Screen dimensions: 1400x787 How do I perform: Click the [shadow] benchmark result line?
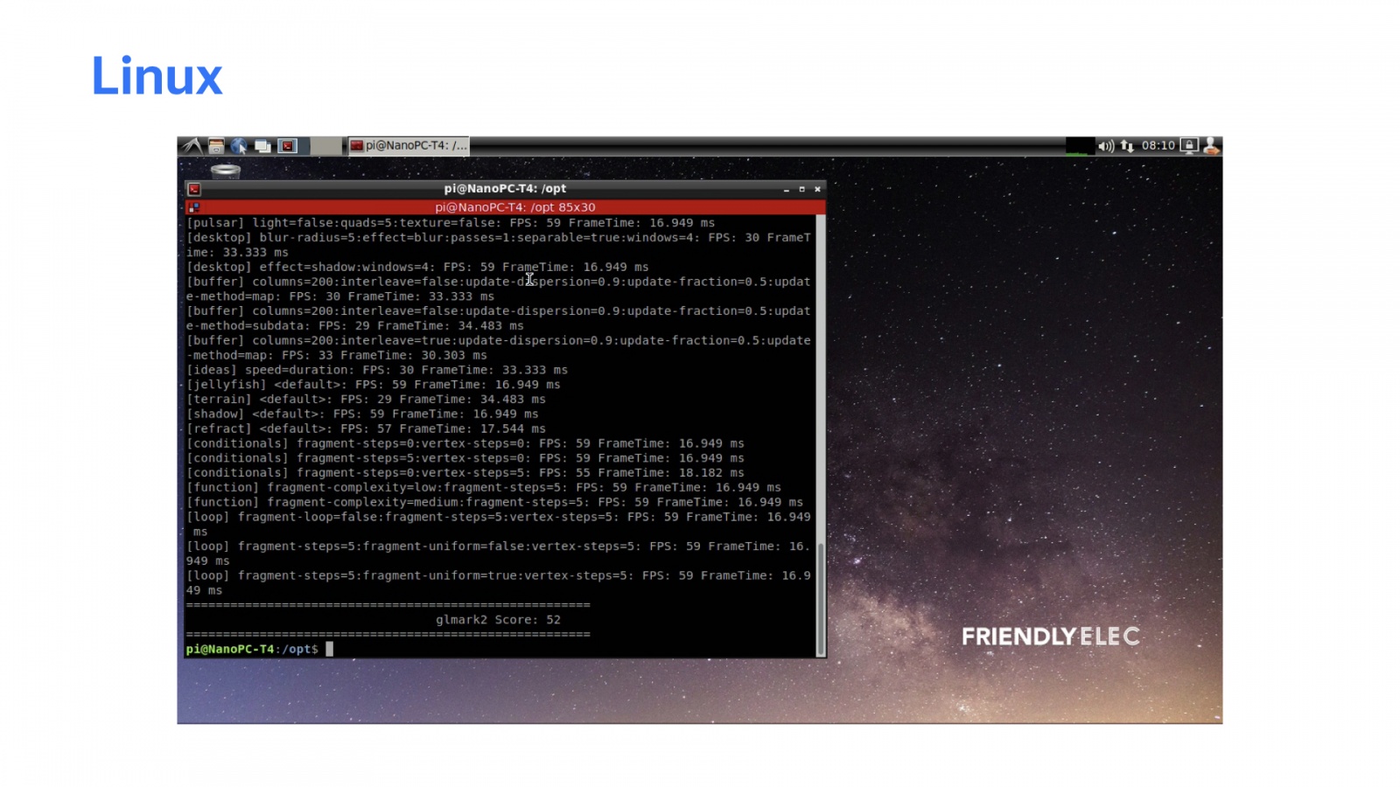click(362, 414)
